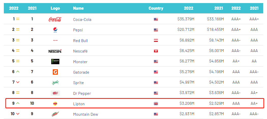
Task: Click the Coca-Cola logo
Action: [55, 19]
